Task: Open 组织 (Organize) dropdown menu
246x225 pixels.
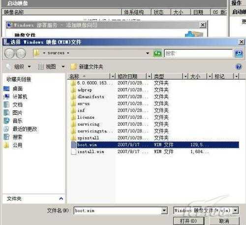Action: [18, 66]
